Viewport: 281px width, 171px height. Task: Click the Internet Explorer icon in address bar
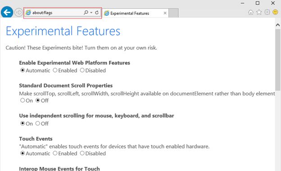(28, 13)
